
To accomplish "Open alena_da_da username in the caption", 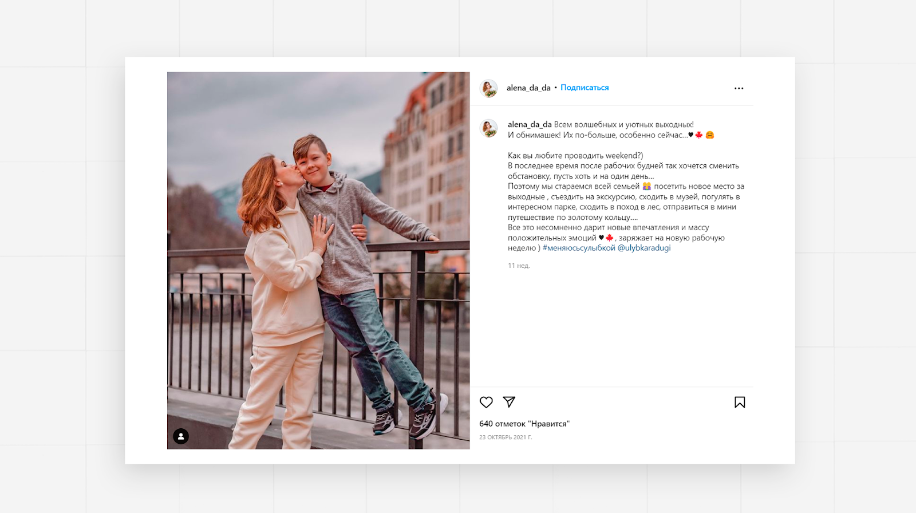I will (530, 124).
